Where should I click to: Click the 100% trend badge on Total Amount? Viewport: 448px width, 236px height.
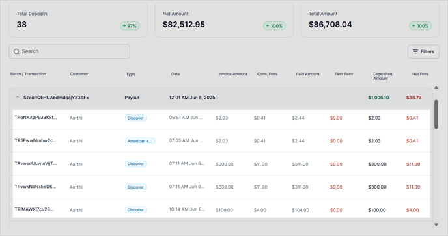click(420, 26)
